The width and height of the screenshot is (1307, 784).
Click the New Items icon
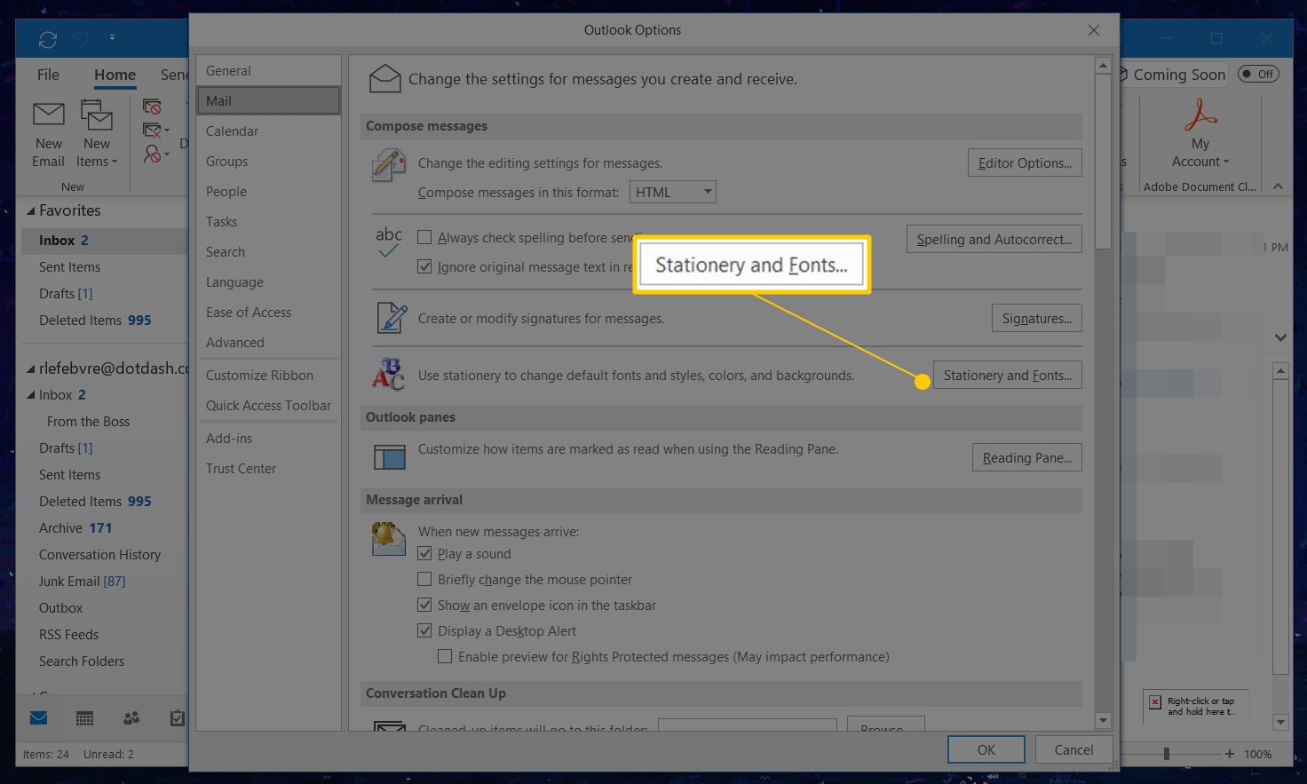96,115
